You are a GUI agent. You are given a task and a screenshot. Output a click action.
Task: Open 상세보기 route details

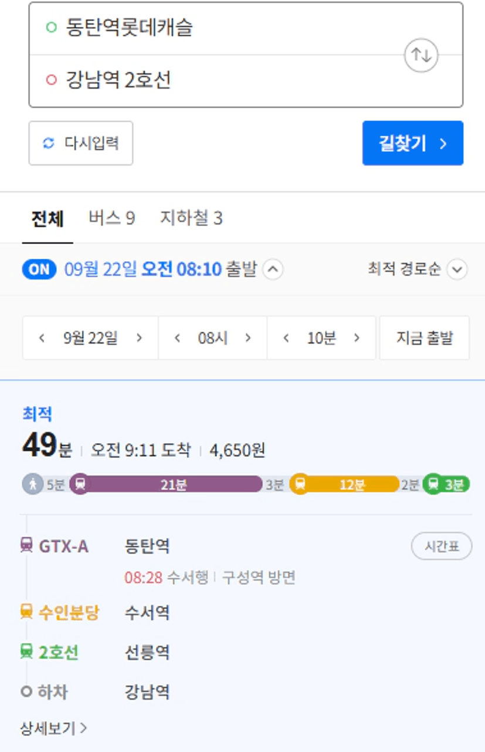53,729
